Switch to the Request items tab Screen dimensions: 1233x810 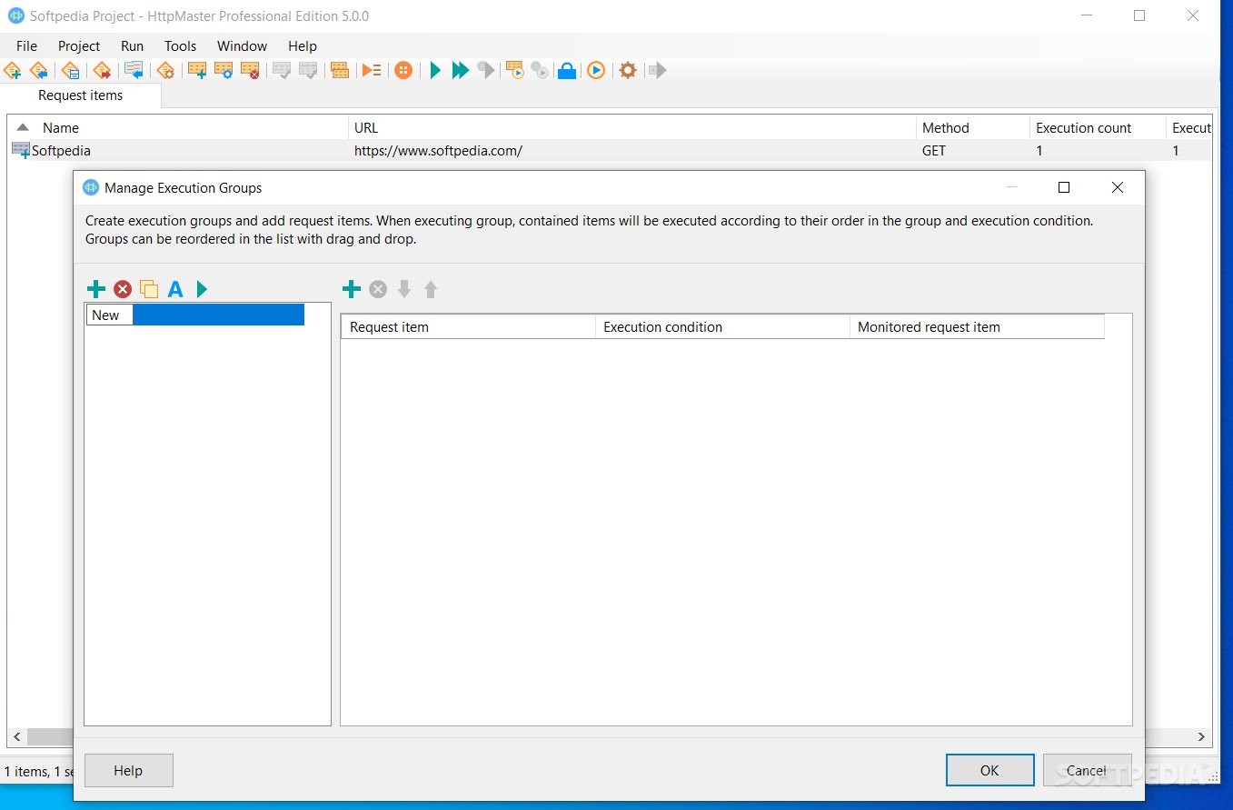[x=80, y=95]
